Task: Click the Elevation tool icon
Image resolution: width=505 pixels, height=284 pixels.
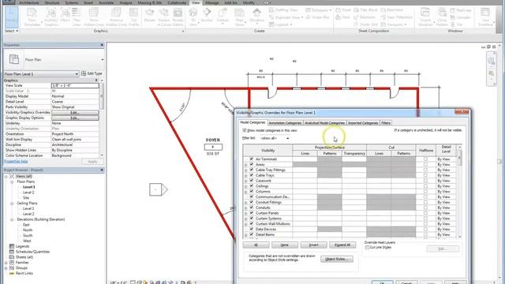Action: (x=256, y=17)
